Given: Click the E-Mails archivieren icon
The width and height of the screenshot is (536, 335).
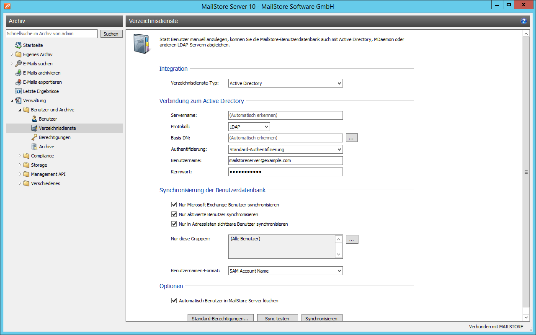Looking at the screenshot, I should tap(18, 73).
